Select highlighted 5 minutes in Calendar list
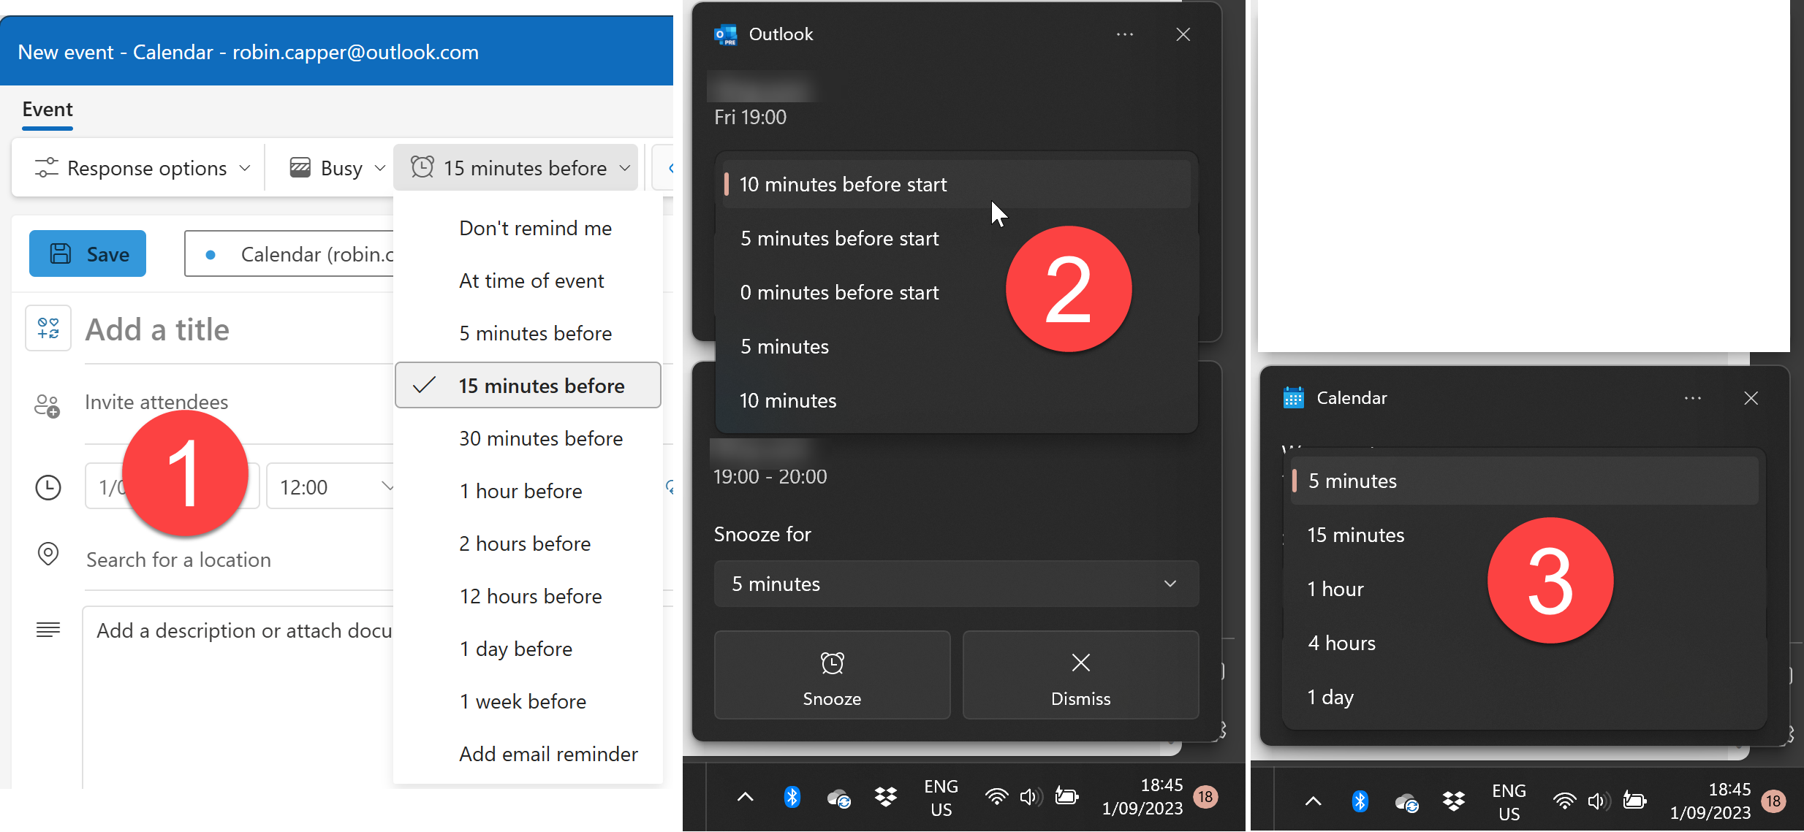 point(1352,481)
